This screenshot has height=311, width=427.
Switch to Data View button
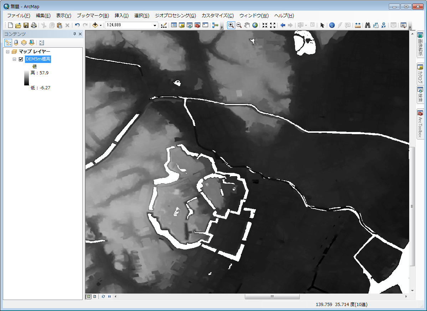pos(89,297)
